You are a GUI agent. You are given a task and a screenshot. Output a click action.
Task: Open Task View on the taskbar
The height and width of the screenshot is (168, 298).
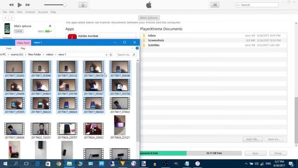click(x=27, y=164)
